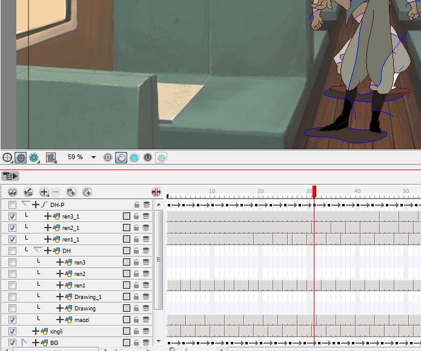The width and height of the screenshot is (421, 351).
Task: Enable the DH layer checkbox
Action: pyautogui.click(x=12, y=251)
